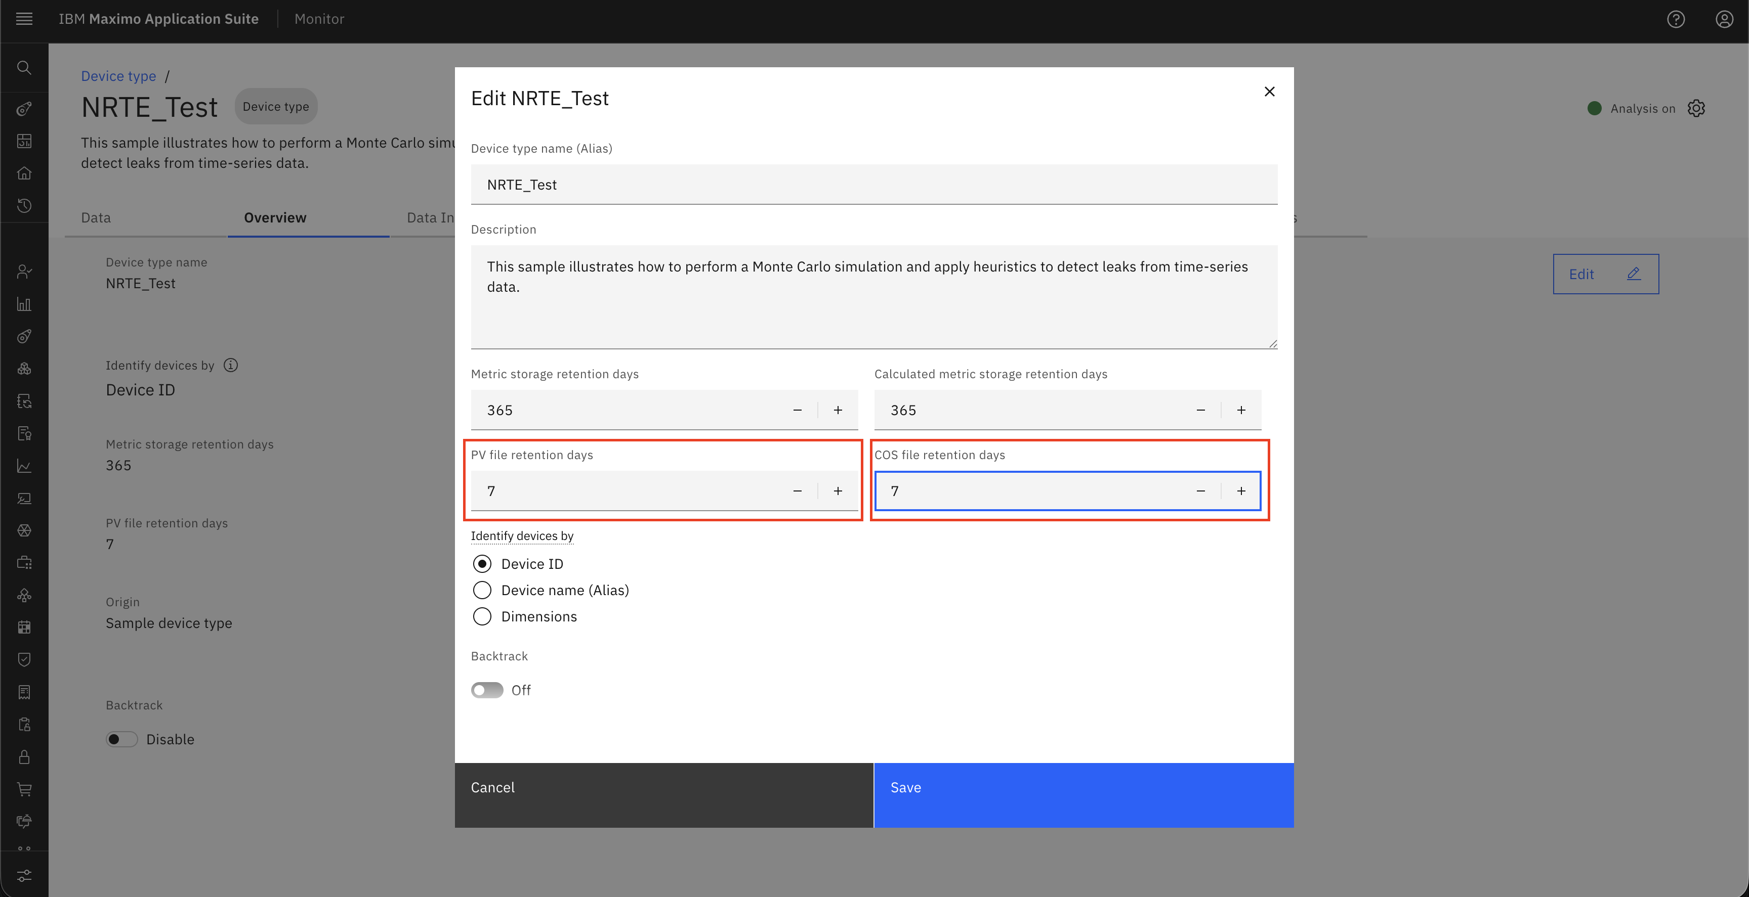Decrease PV file retention days
Screen dimensions: 1749x897
tap(797, 490)
